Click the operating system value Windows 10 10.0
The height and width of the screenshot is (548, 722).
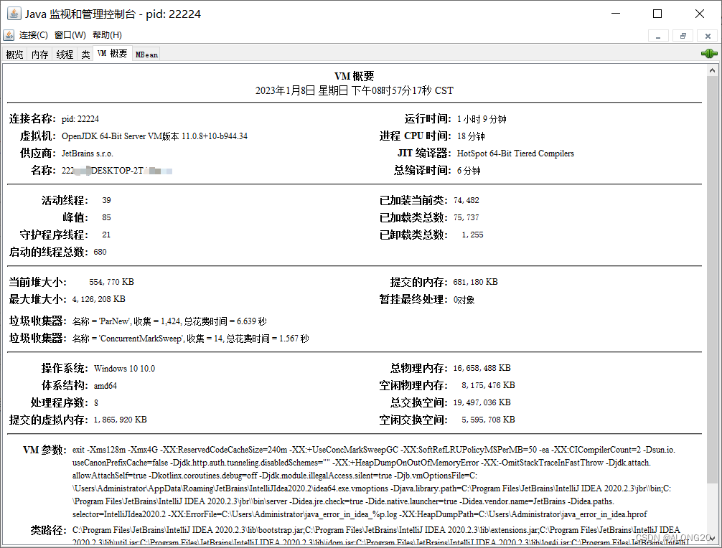[x=124, y=368]
